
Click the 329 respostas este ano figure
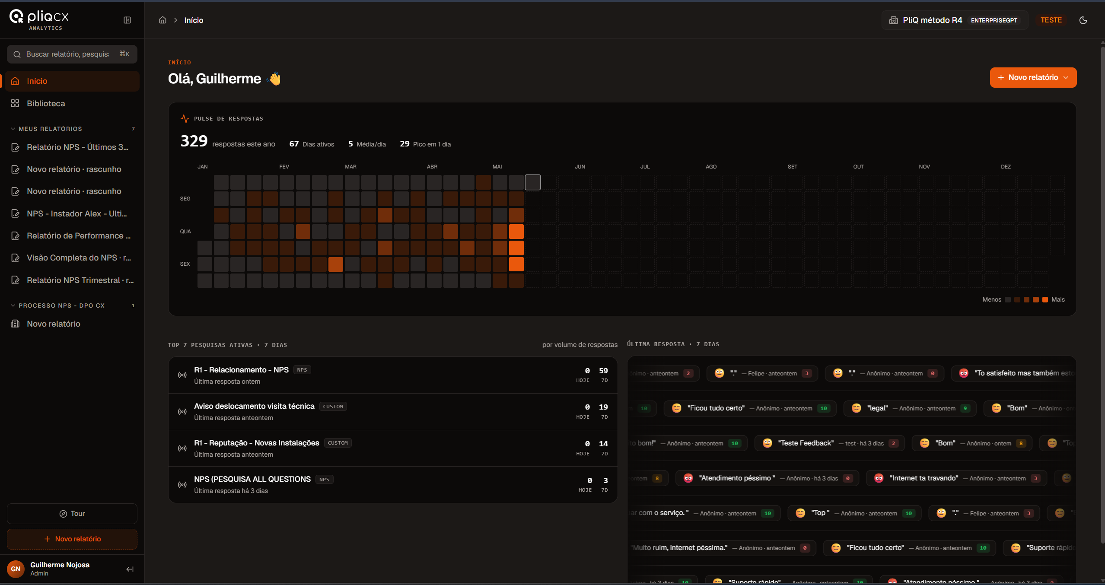(x=228, y=142)
